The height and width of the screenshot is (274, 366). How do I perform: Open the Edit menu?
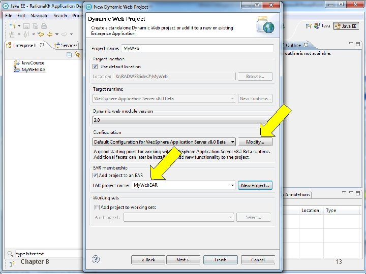click(x=21, y=16)
